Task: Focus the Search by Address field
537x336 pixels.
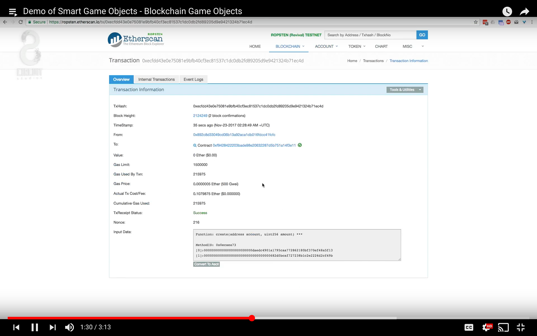Action: pos(371,35)
